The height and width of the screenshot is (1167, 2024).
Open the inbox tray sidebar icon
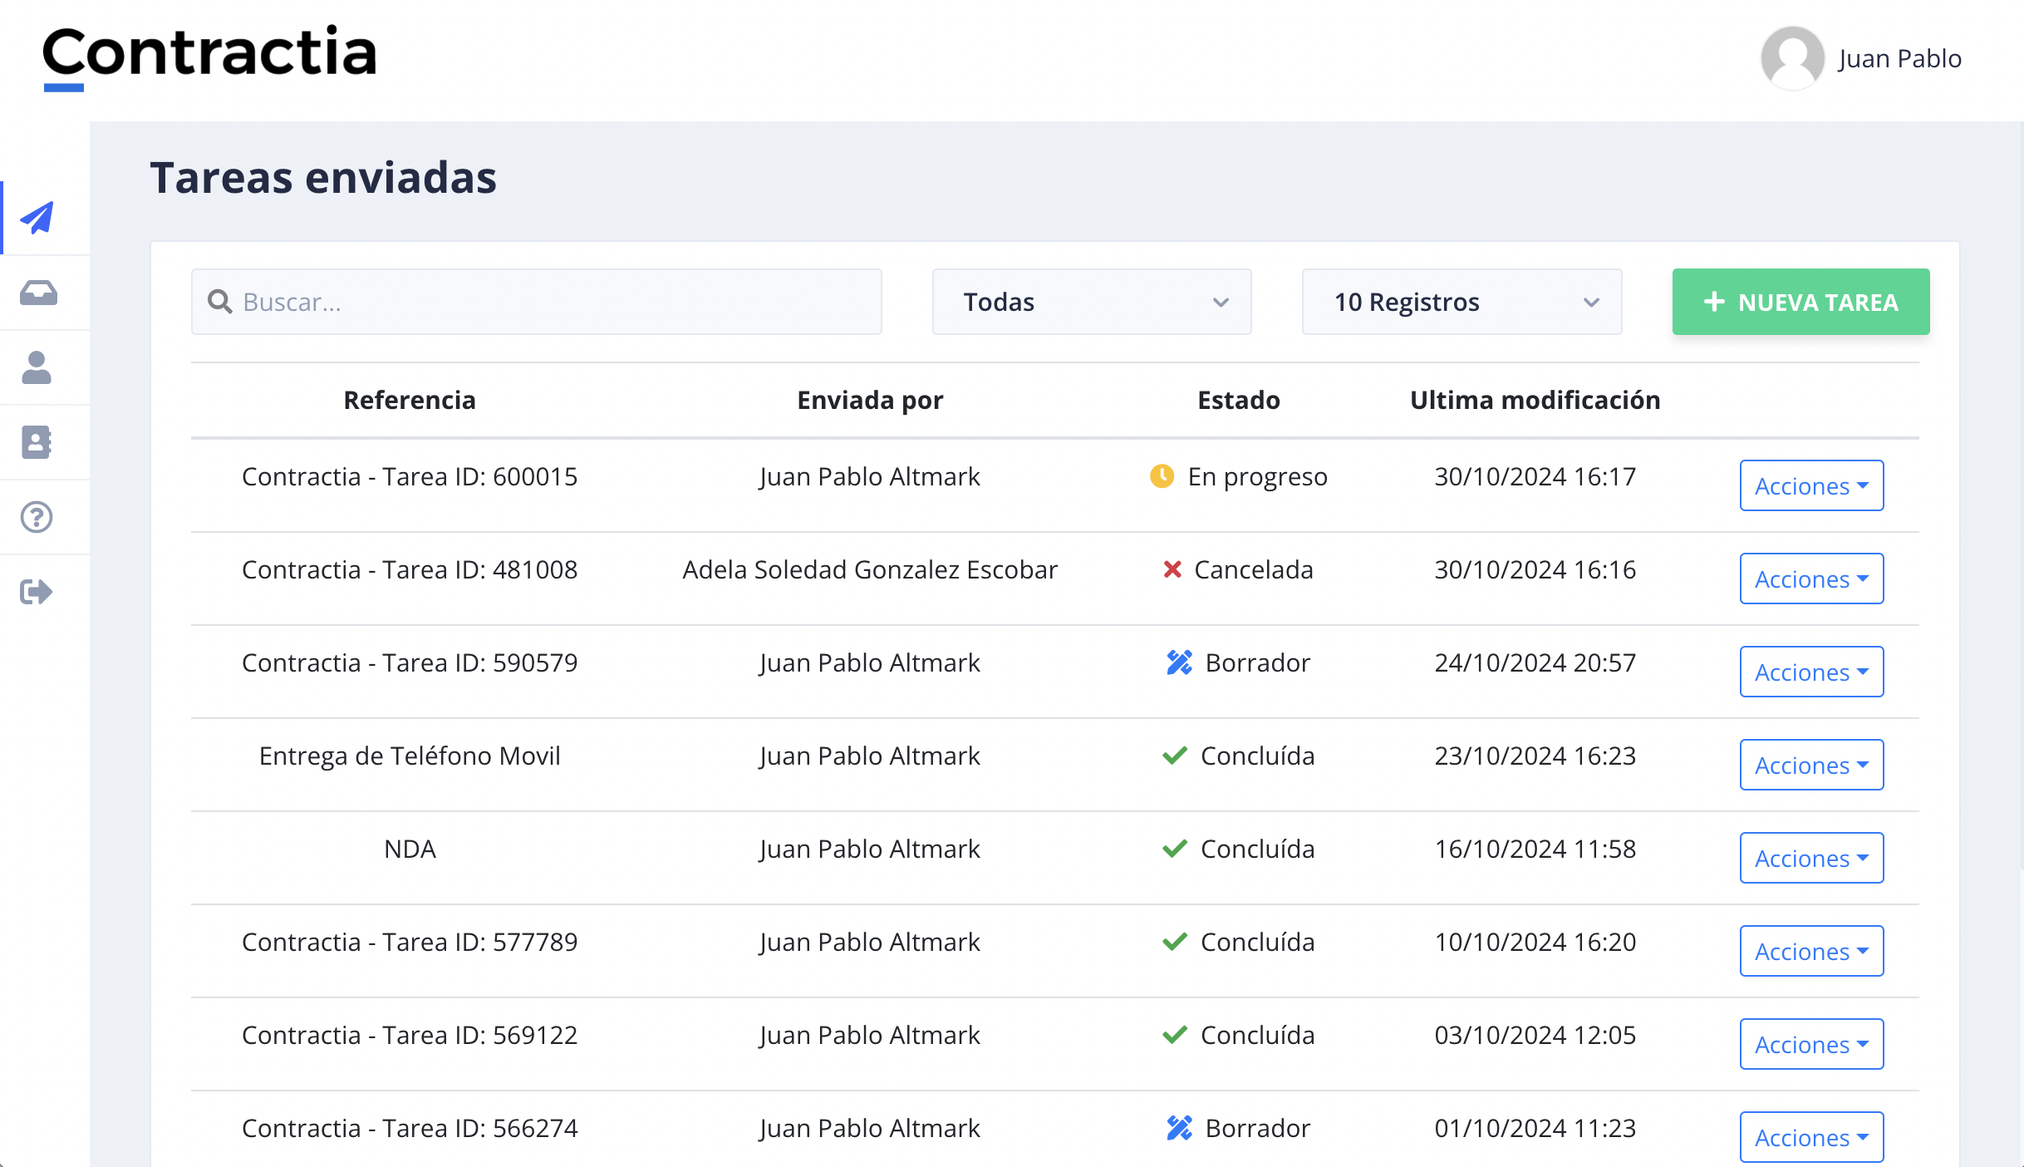(37, 293)
